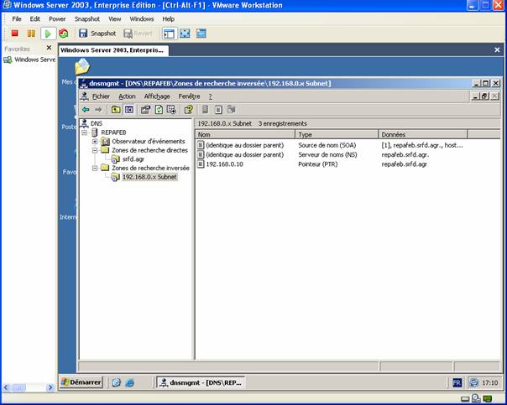Collapse Zones de recherche directes
Viewport: 507px width, 405px height.
(x=95, y=150)
